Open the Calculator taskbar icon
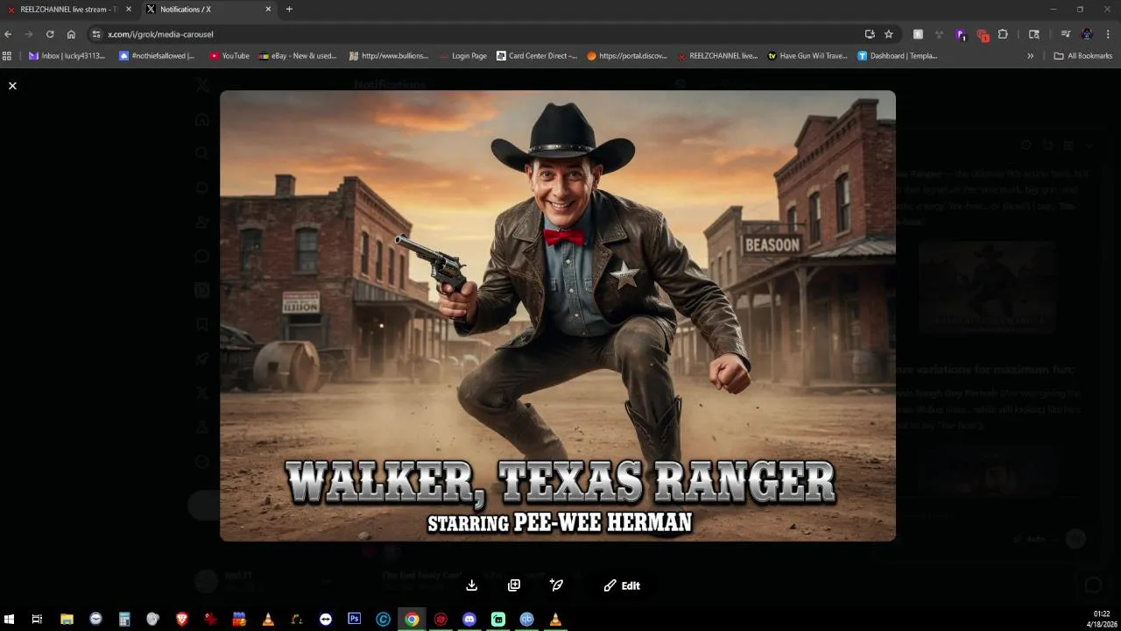This screenshot has height=631, width=1121. pos(124,619)
